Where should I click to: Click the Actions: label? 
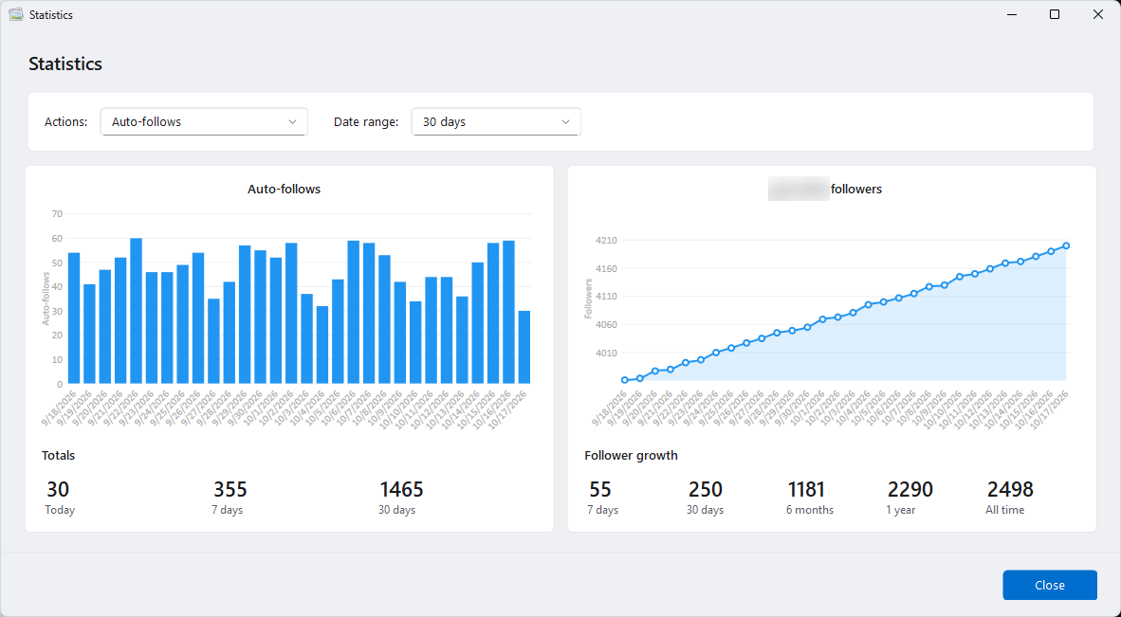pos(65,122)
